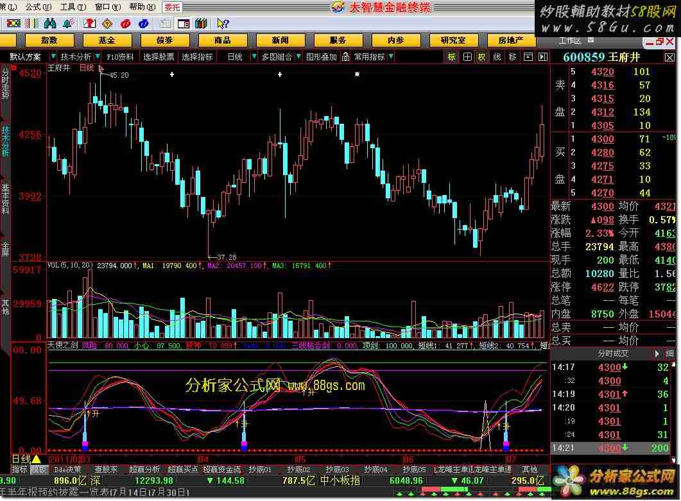
Task: Expand the 技术分析 dropdown arrow
Action: 98,56
